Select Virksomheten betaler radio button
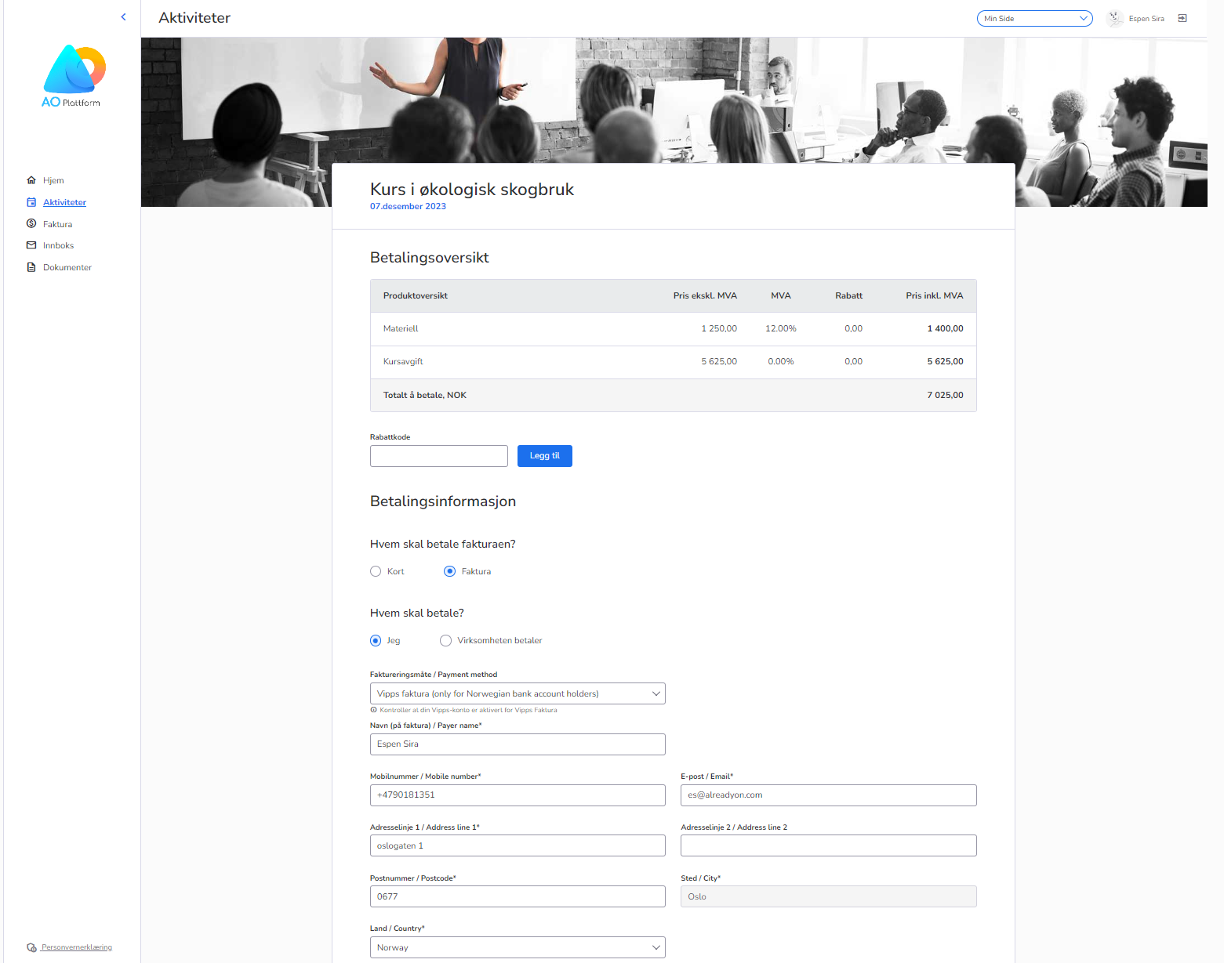The image size is (1224, 963). [445, 640]
